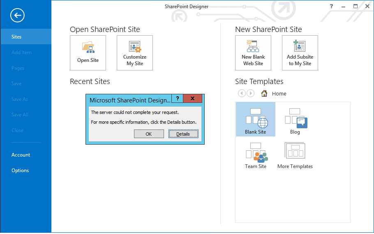Click the 'Site Templates' heading

coord(259,82)
